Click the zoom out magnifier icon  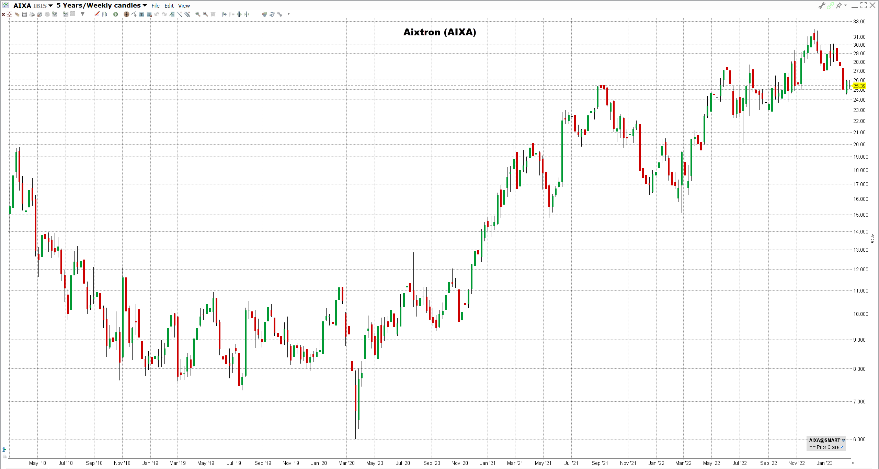(x=205, y=14)
